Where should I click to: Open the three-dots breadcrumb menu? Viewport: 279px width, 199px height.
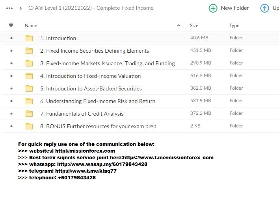tap(9, 8)
